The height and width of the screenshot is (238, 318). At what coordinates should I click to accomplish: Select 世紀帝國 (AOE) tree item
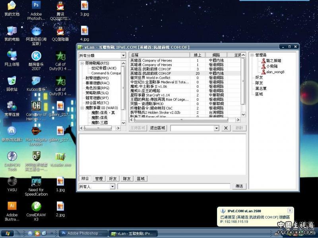(x=104, y=68)
